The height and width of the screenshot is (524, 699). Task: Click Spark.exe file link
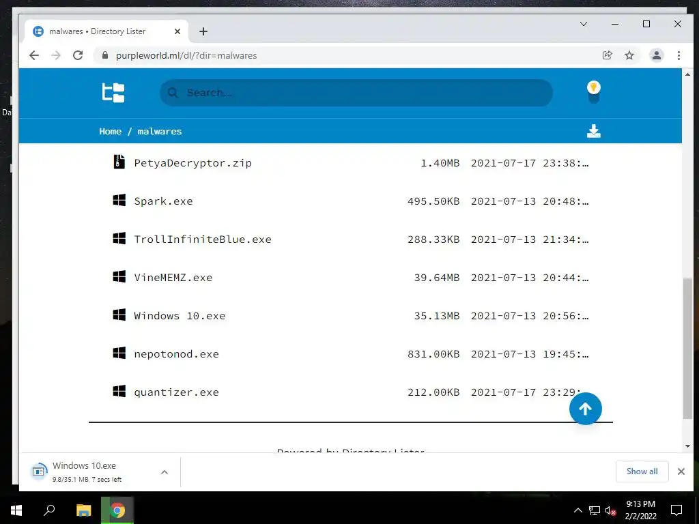164,201
